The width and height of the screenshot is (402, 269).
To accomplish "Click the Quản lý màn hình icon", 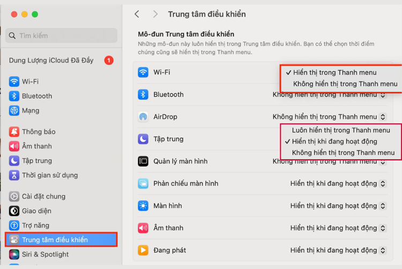I will (143, 161).
